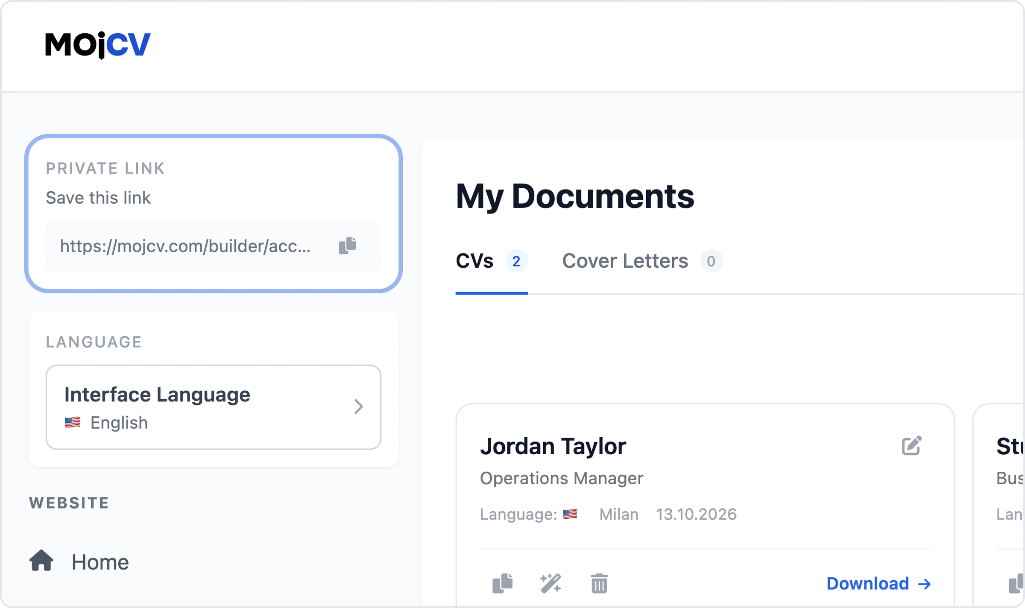Screen dimensions: 1025x608
Task: Click the LANGUAGE section label
Action: [x=94, y=342]
